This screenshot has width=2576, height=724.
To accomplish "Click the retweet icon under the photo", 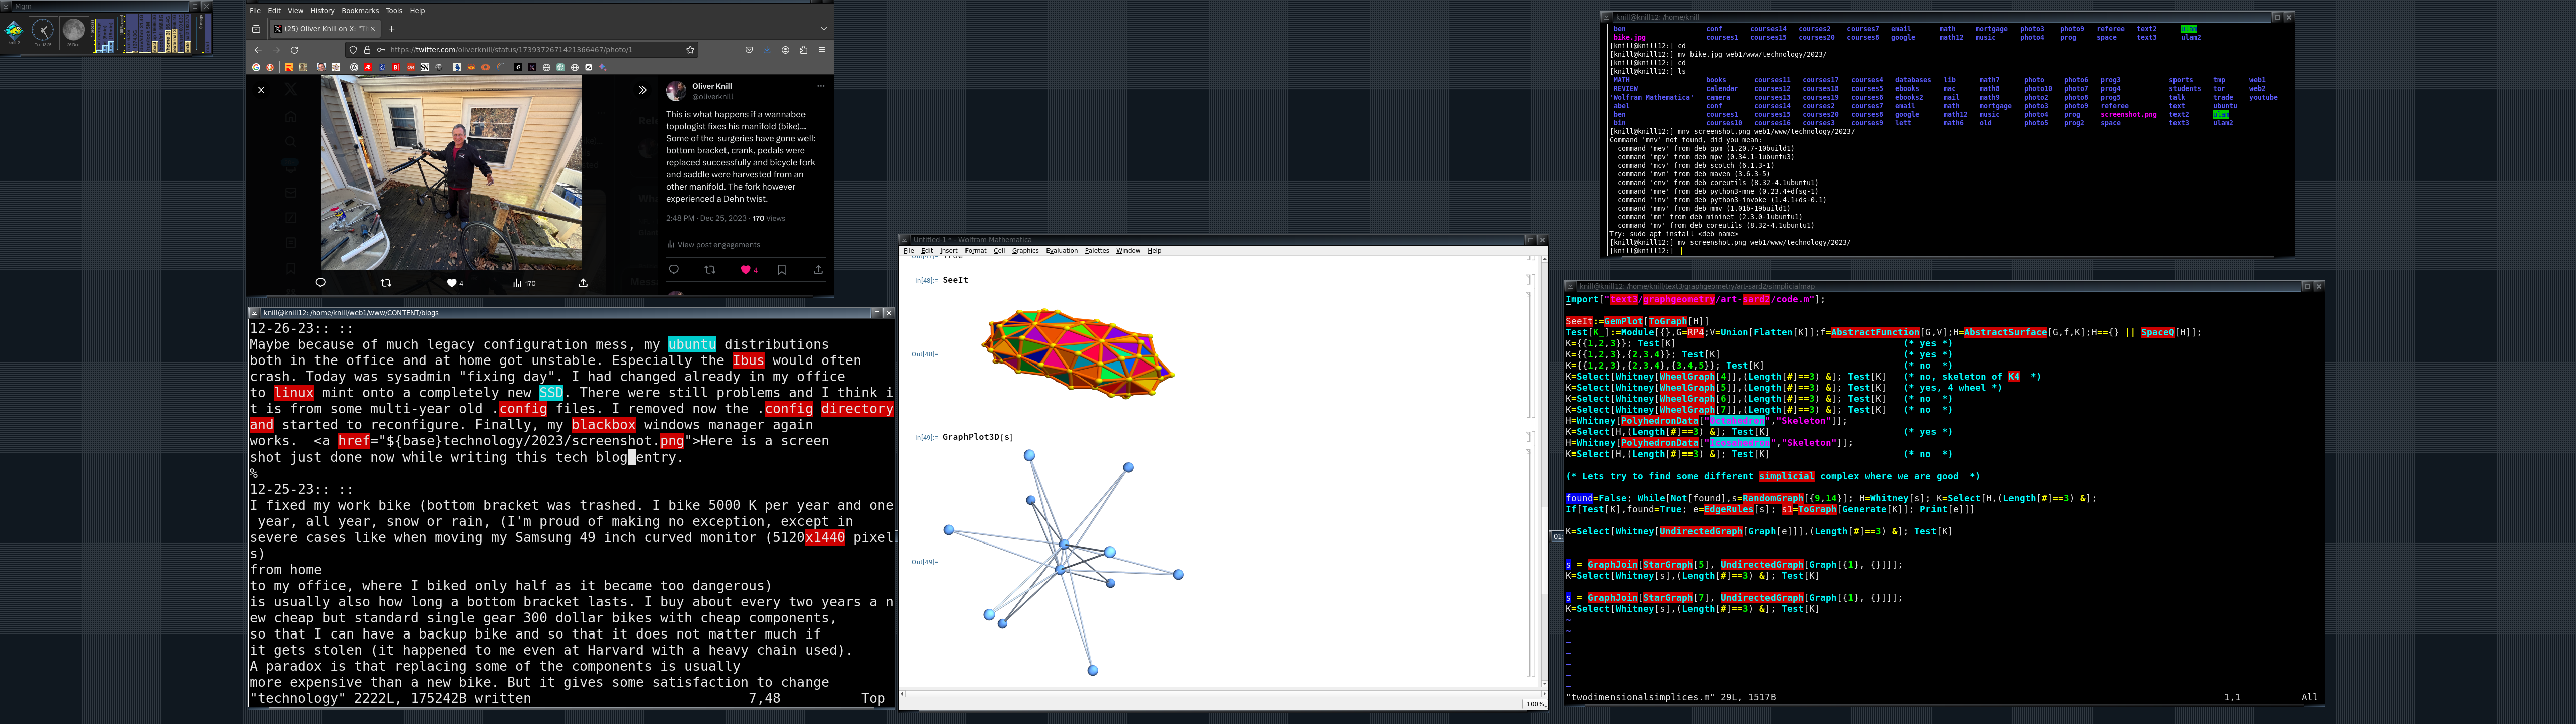I will tap(386, 283).
